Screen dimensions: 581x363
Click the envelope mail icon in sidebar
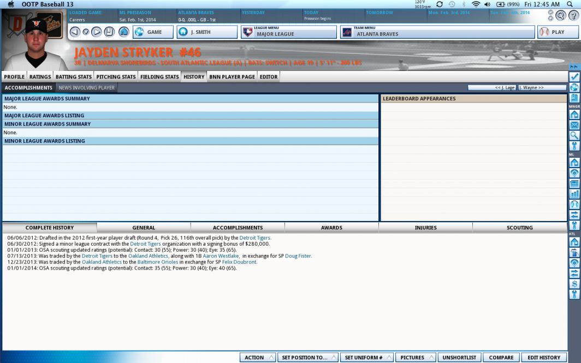(x=574, y=125)
